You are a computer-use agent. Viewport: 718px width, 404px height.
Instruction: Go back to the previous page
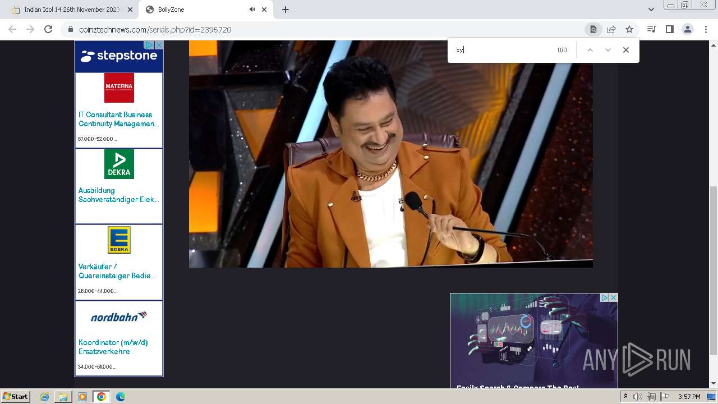tap(12, 29)
